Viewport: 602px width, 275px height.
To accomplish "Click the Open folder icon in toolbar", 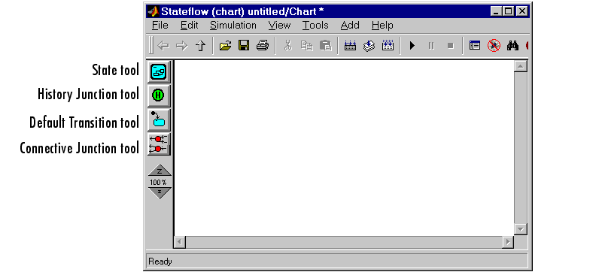I will pyautogui.click(x=225, y=46).
